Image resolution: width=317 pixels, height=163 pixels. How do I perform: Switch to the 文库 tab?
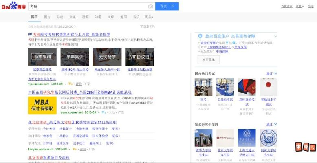point(111,17)
